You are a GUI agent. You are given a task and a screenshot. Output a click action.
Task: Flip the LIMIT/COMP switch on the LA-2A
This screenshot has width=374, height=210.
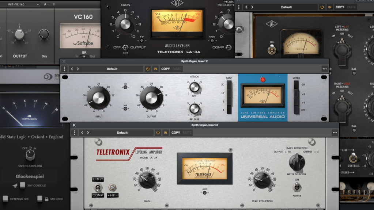coord(98,188)
